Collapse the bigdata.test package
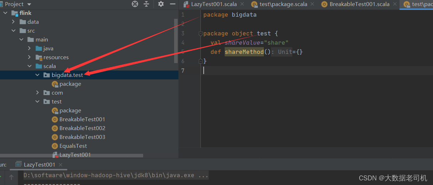Viewport: 433px width, 185px height. [x=37, y=75]
